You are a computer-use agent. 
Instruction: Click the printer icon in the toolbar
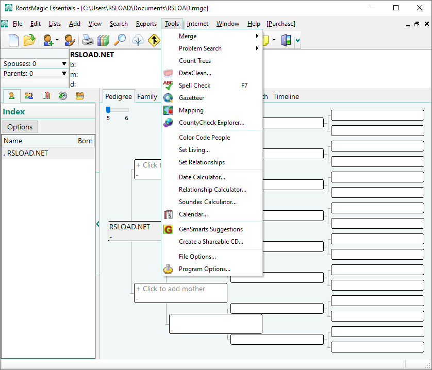[88, 40]
